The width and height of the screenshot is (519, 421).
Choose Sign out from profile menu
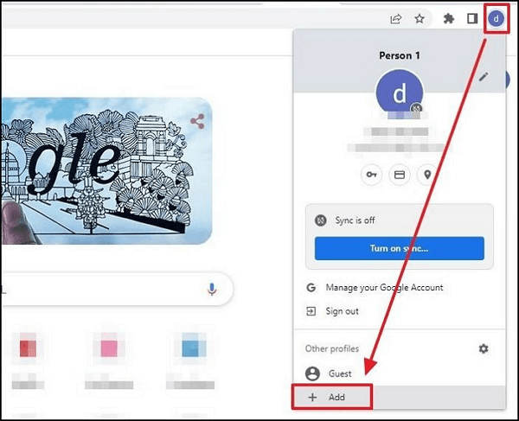342,311
